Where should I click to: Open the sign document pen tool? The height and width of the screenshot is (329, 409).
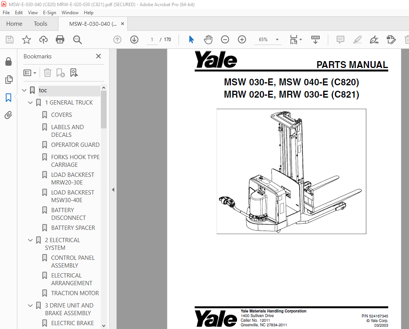pos(374,40)
